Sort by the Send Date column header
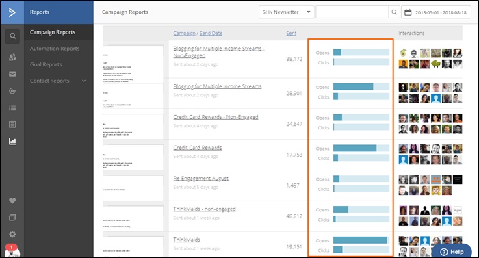Viewport: 479px width, 258px height. point(211,34)
